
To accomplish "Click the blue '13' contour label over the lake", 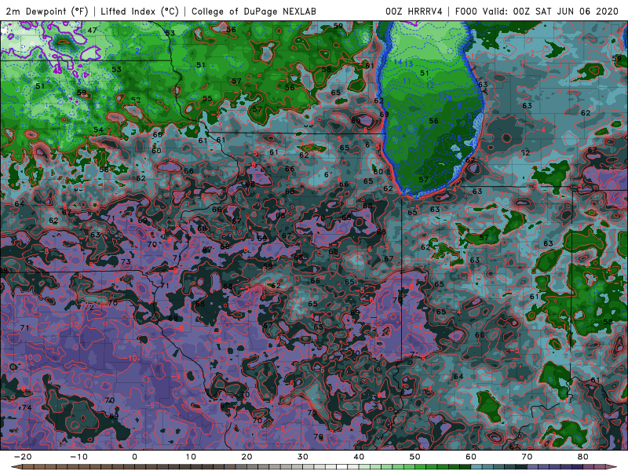I will 408,64.
